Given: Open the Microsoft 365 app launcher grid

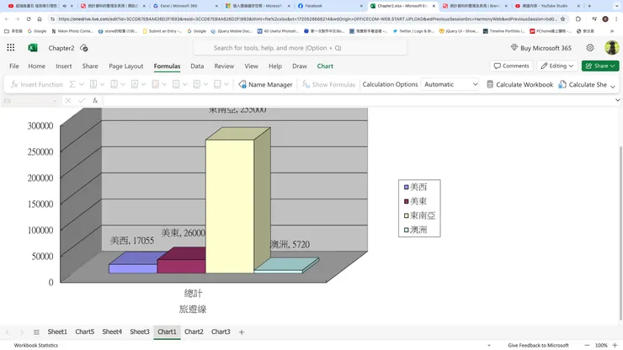Looking at the screenshot, I should pyautogui.click(x=11, y=48).
